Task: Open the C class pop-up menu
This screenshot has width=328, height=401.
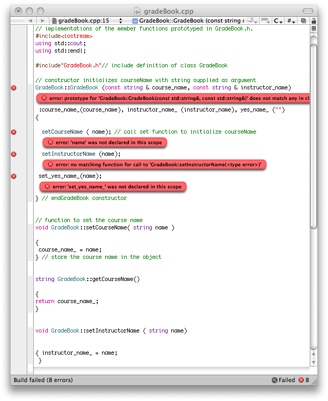Action: [x=278, y=21]
